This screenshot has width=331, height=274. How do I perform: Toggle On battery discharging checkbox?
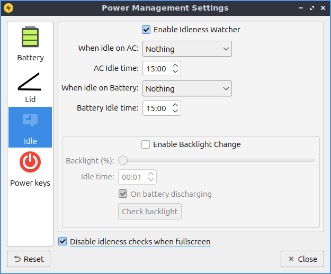[123, 194]
